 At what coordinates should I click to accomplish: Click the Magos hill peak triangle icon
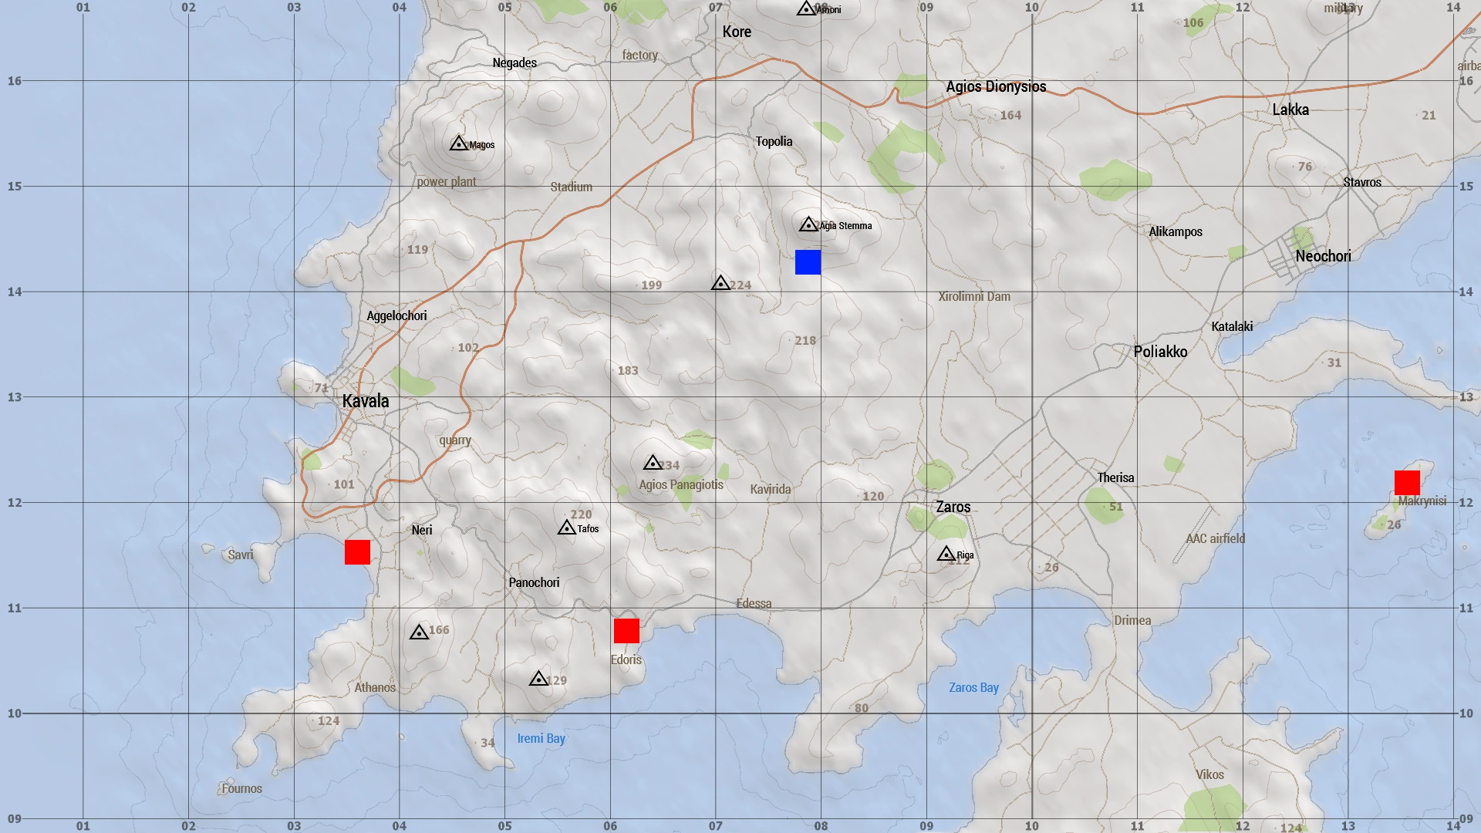pyautogui.click(x=459, y=144)
